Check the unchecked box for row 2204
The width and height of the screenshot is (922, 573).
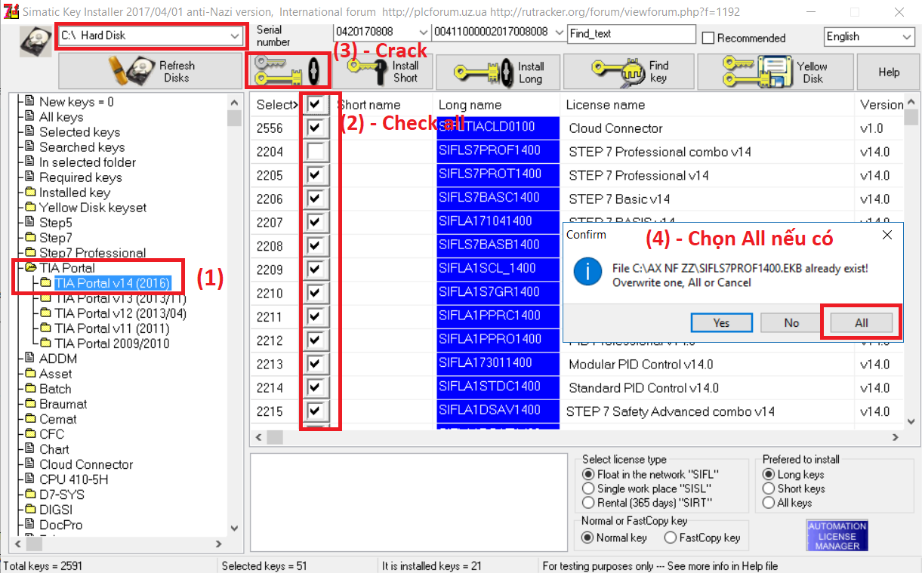coord(316,151)
